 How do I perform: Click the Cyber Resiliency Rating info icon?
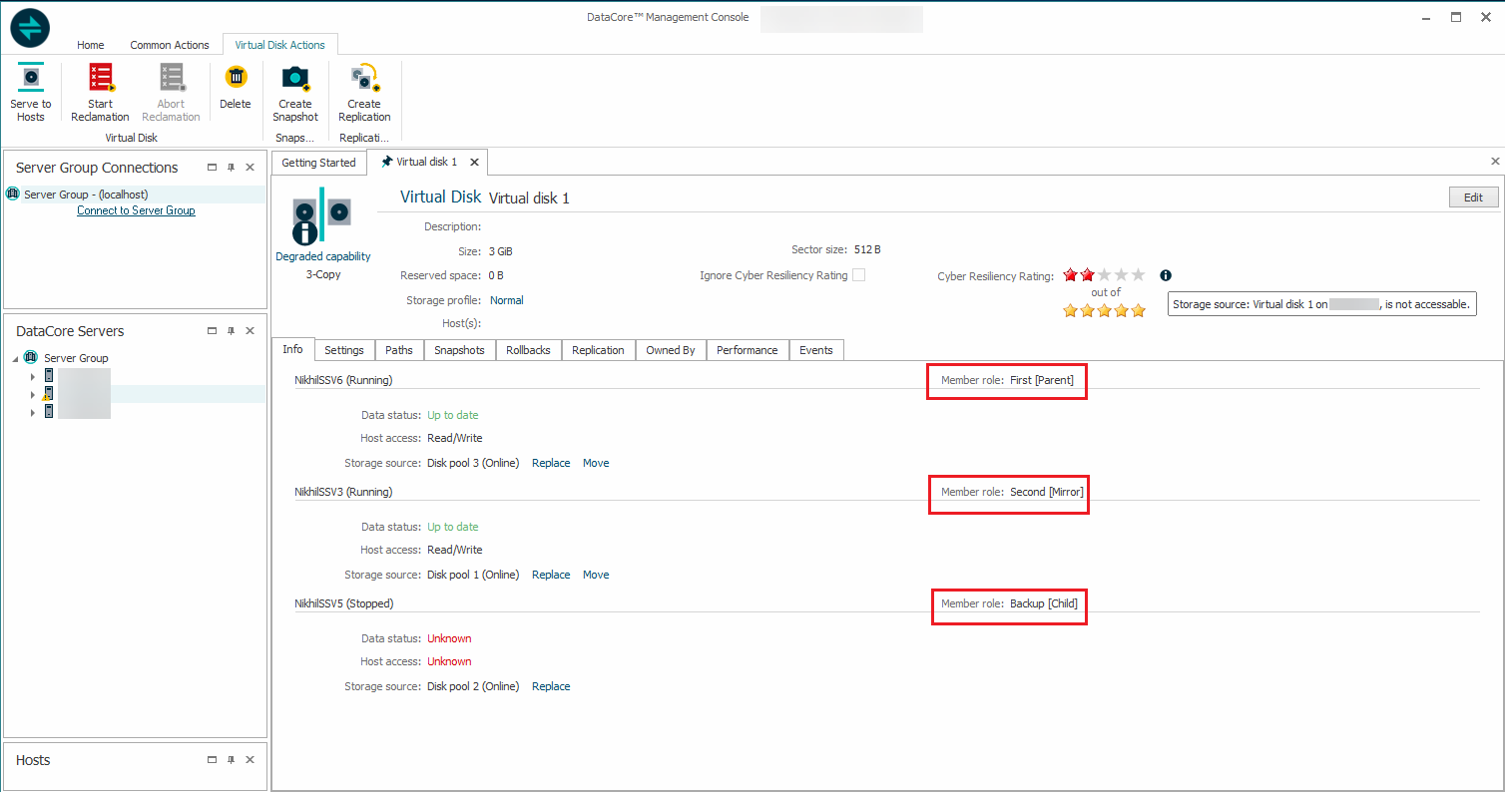1166,275
